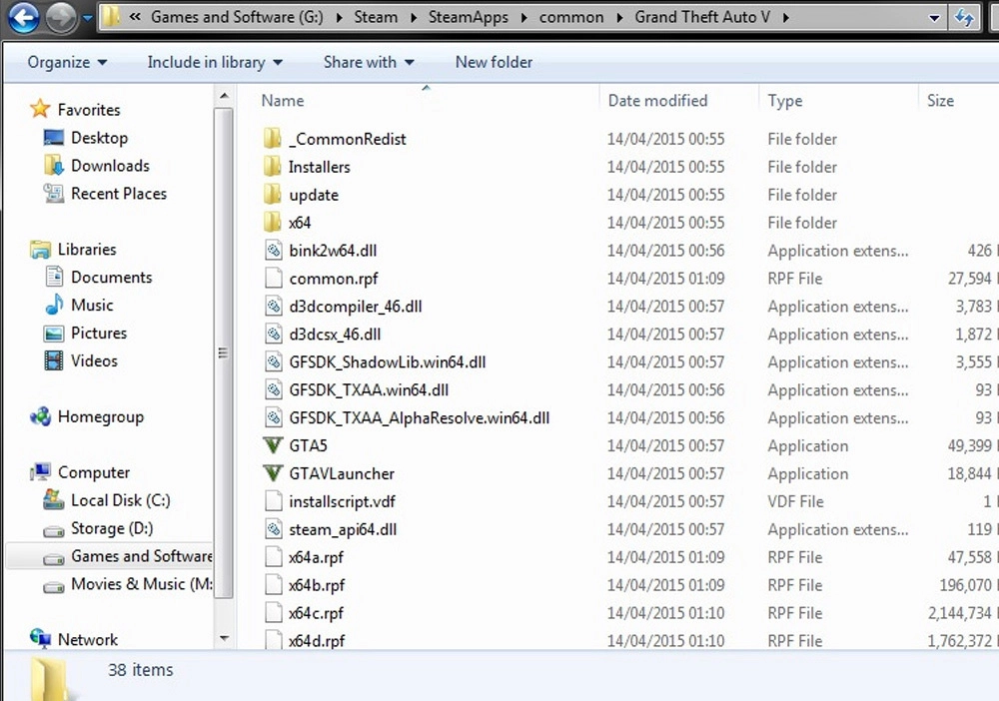Open the Organize menu
The height and width of the screenshot is (701, 999).
click(67, 62)
